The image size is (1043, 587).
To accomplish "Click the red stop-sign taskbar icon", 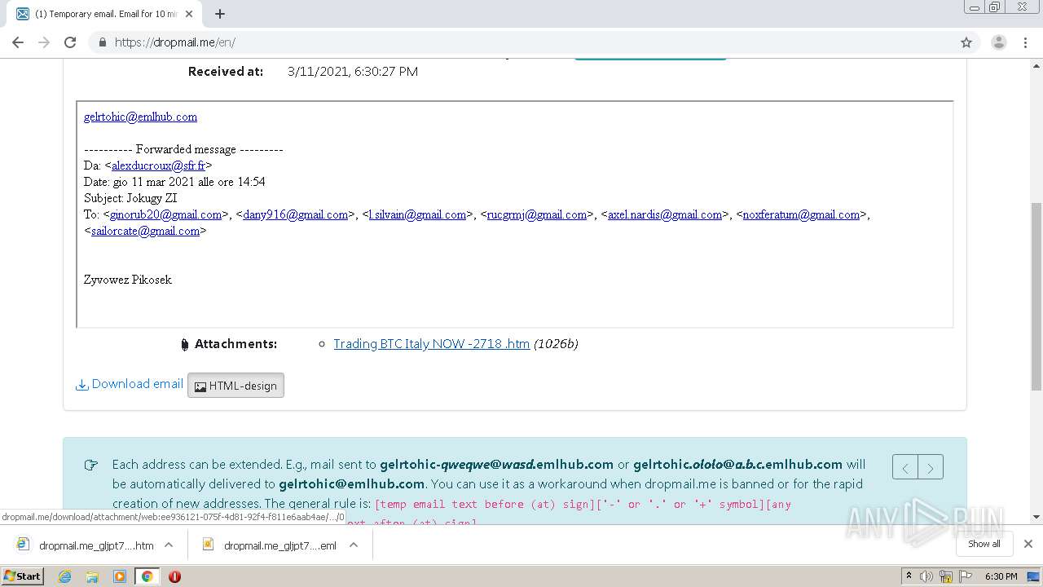I will coord(174,576).
